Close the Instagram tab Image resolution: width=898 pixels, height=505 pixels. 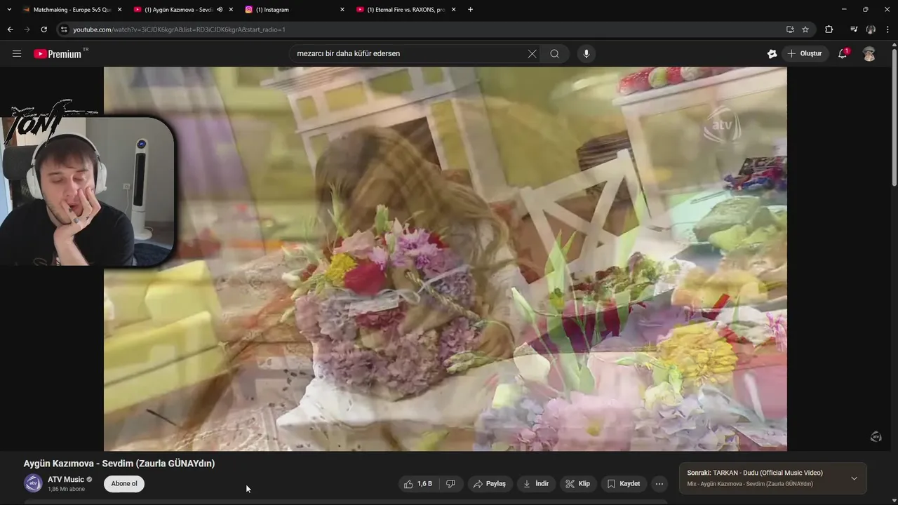[342, 10]
